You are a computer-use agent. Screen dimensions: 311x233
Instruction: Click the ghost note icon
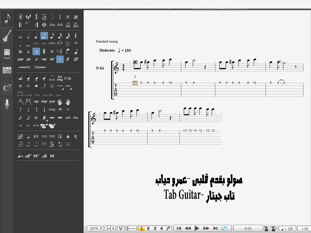pyautogui.click(x=20, y=79)
